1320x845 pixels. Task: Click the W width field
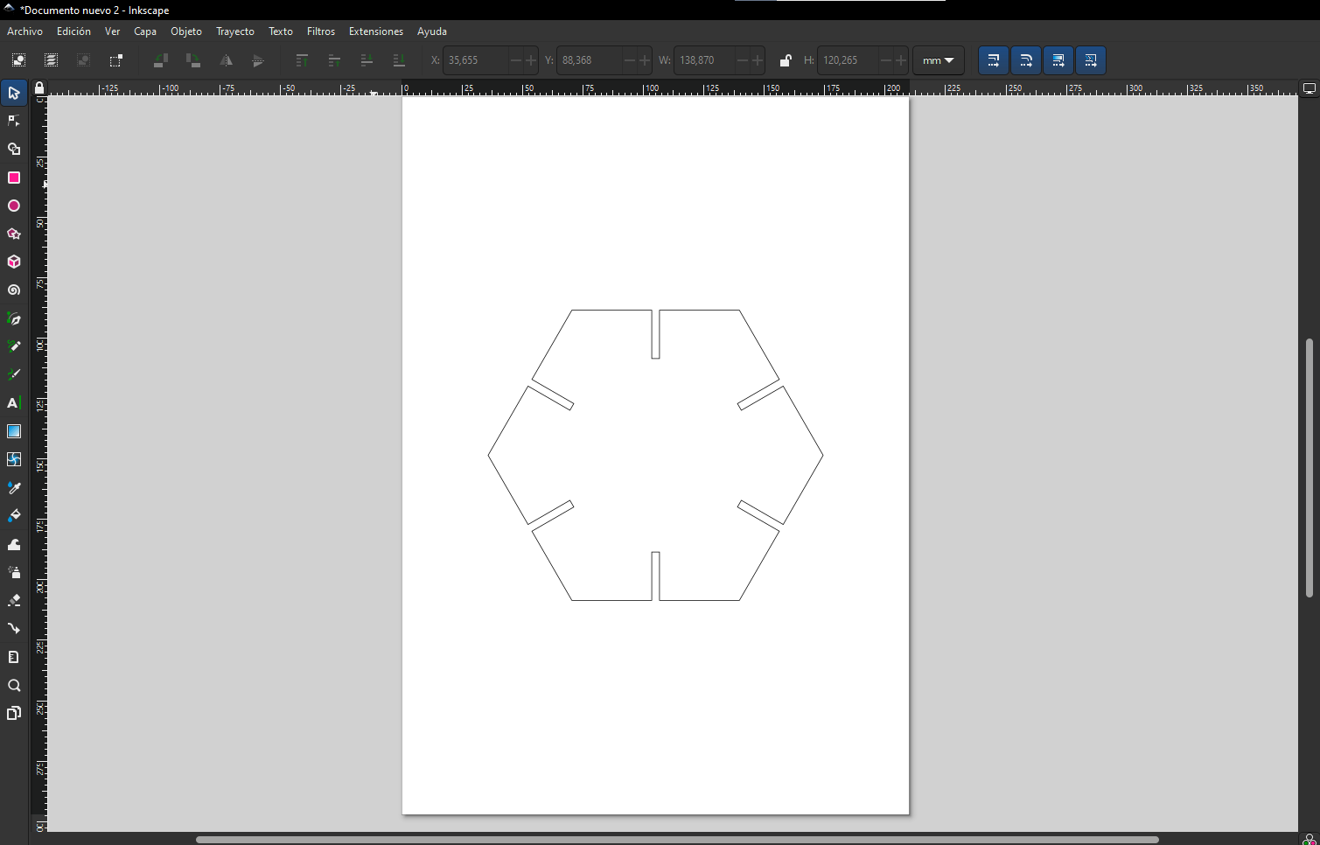click(x=704, y=60)
